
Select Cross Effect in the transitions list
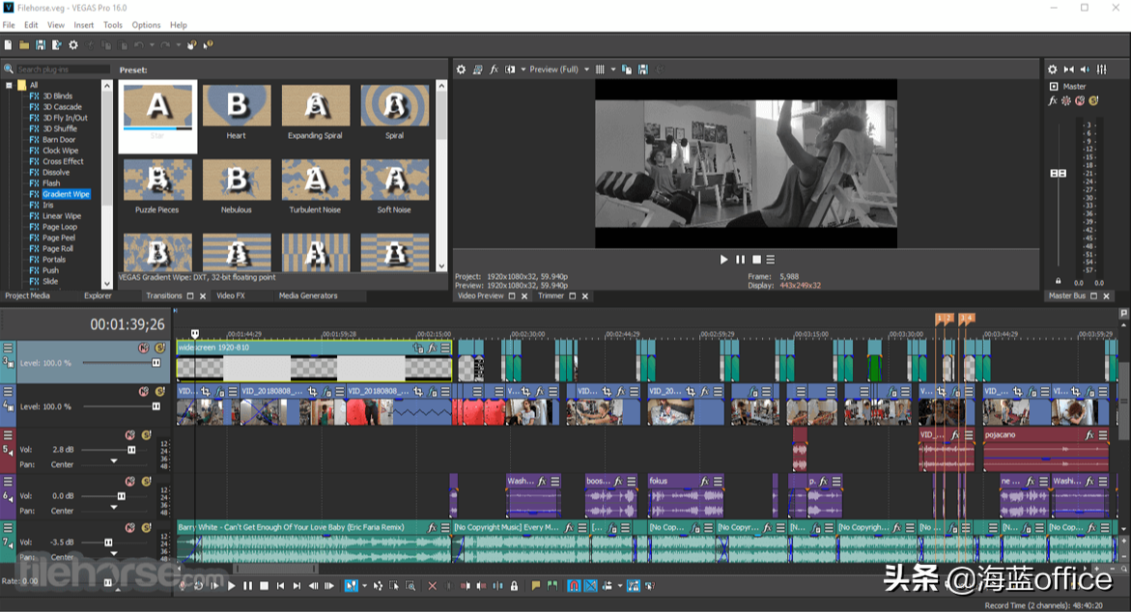pos(63,161)
